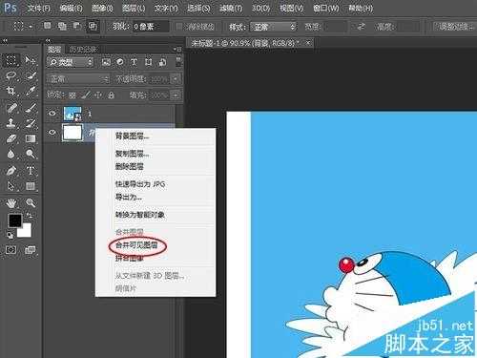The width and height of the screenshot is (477, 358).
Task: Toggle Quick Mask mode icon
Action: [10, 250]
